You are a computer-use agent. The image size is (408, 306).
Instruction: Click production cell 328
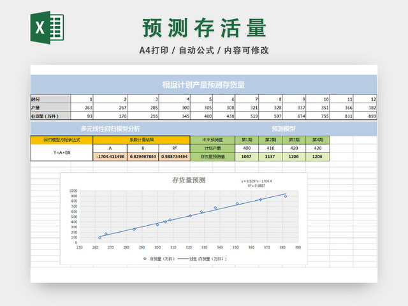click(270, 108)
